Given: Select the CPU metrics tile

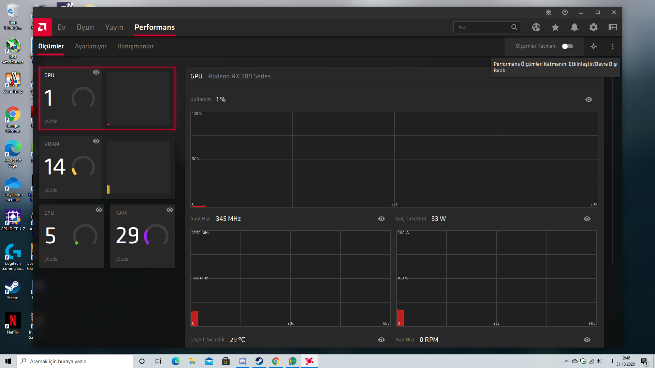Looking at the screenshot, I should (x=72, y=236).
